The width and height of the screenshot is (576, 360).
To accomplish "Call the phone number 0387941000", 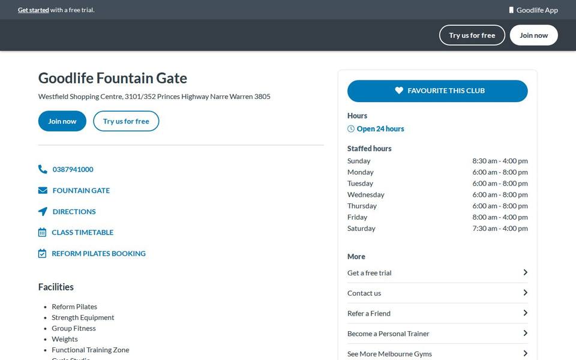I will (73, 169).
